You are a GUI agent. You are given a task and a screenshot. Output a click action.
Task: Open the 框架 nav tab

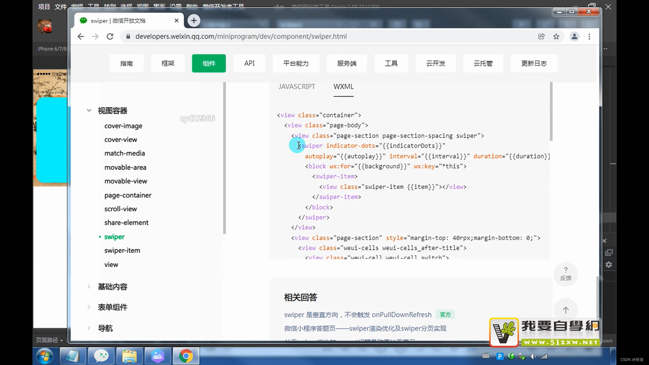(168, 63)
